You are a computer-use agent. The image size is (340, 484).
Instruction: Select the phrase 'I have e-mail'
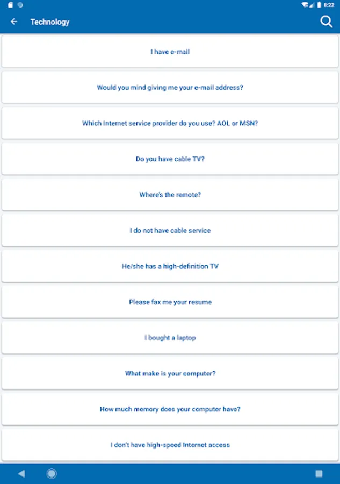(170, 52)
